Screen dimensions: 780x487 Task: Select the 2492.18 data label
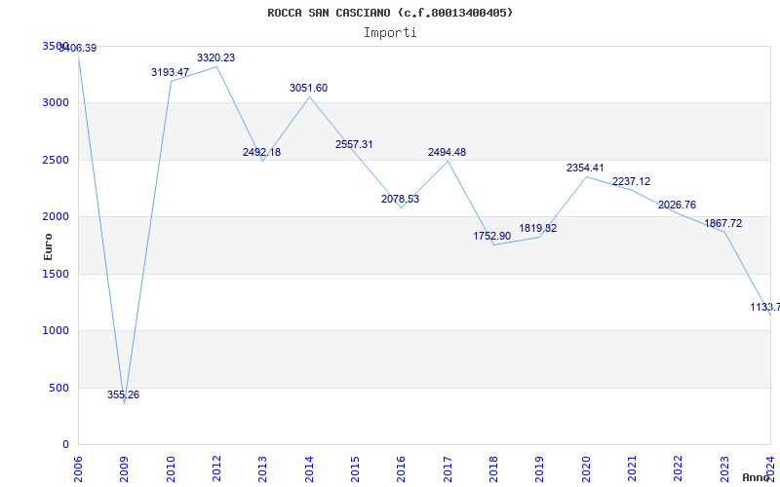(261, 152)
